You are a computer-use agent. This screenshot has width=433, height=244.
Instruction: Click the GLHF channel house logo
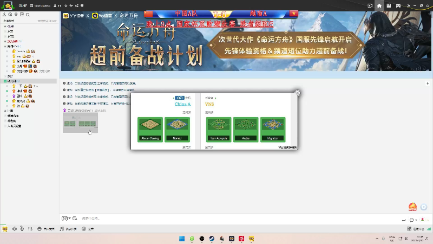tap(8, 5)
